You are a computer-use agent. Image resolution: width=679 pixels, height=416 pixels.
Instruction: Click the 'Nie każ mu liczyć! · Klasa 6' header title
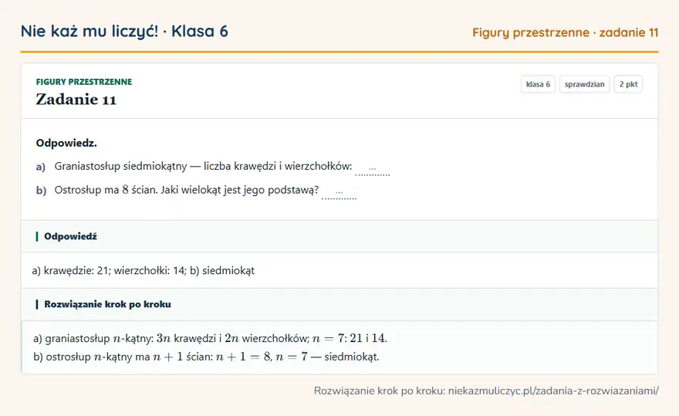pos(124,32)
